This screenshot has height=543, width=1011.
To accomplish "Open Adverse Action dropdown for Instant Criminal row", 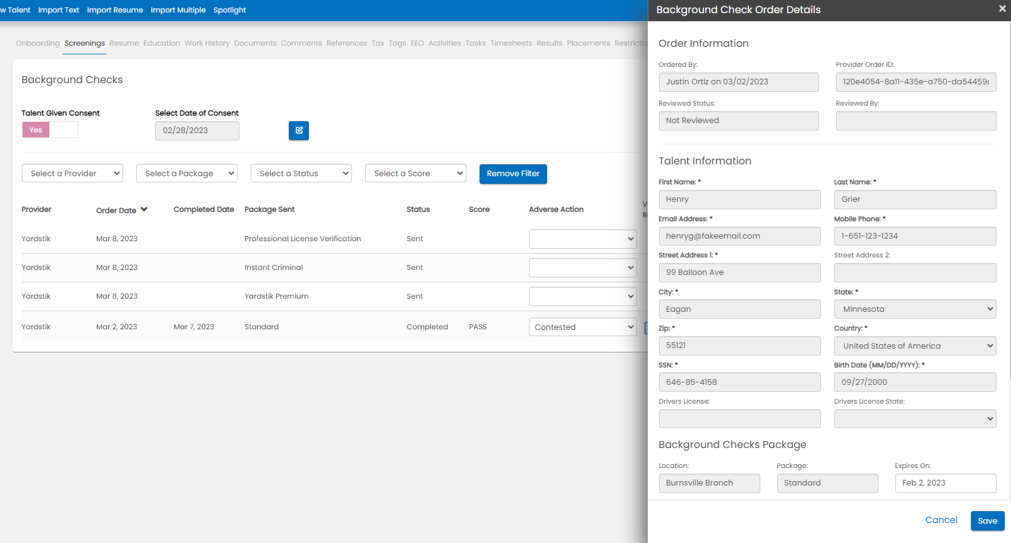I will pyautogui.click(x=583, y=267).
